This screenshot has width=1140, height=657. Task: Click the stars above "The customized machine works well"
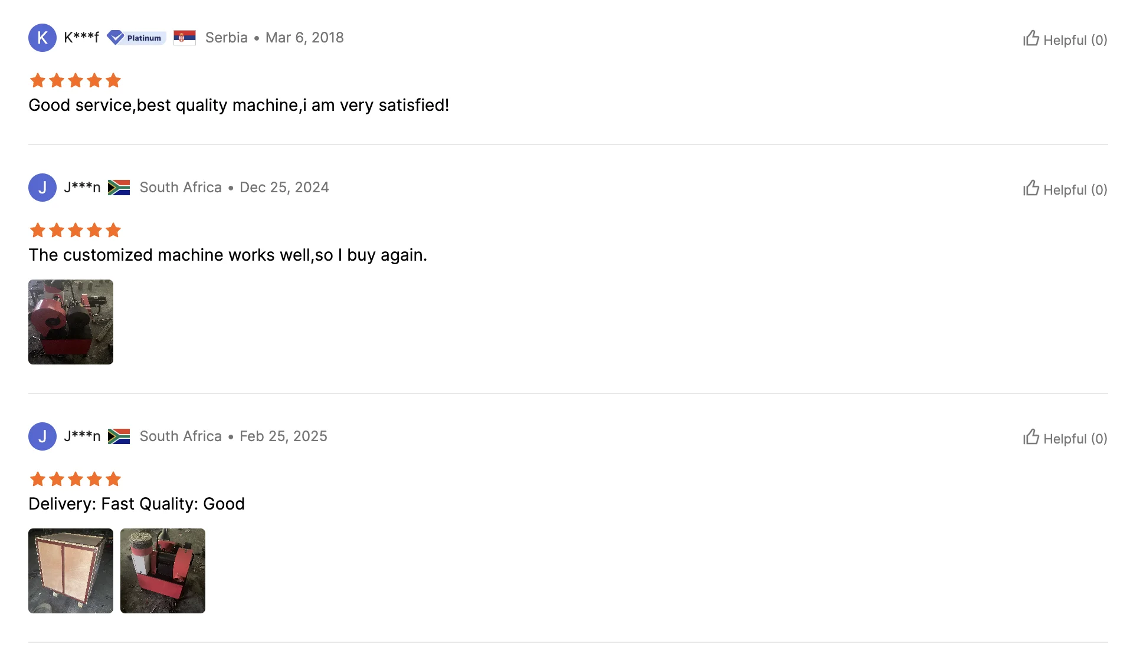[75, 230]
